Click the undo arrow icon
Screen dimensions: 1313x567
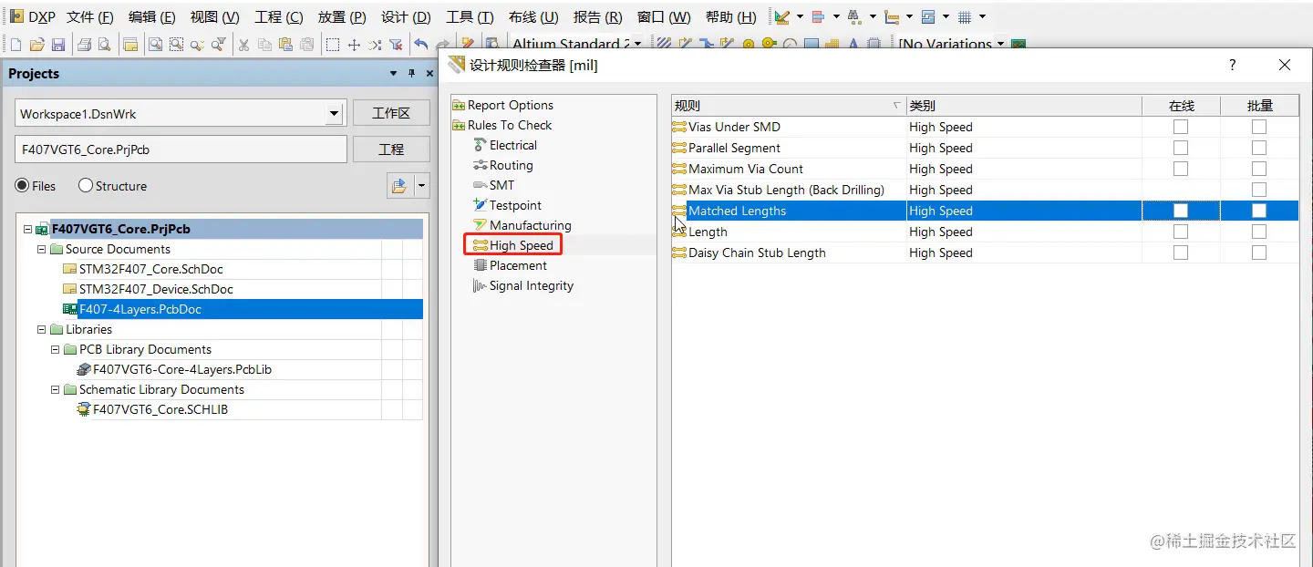point(420,45)
